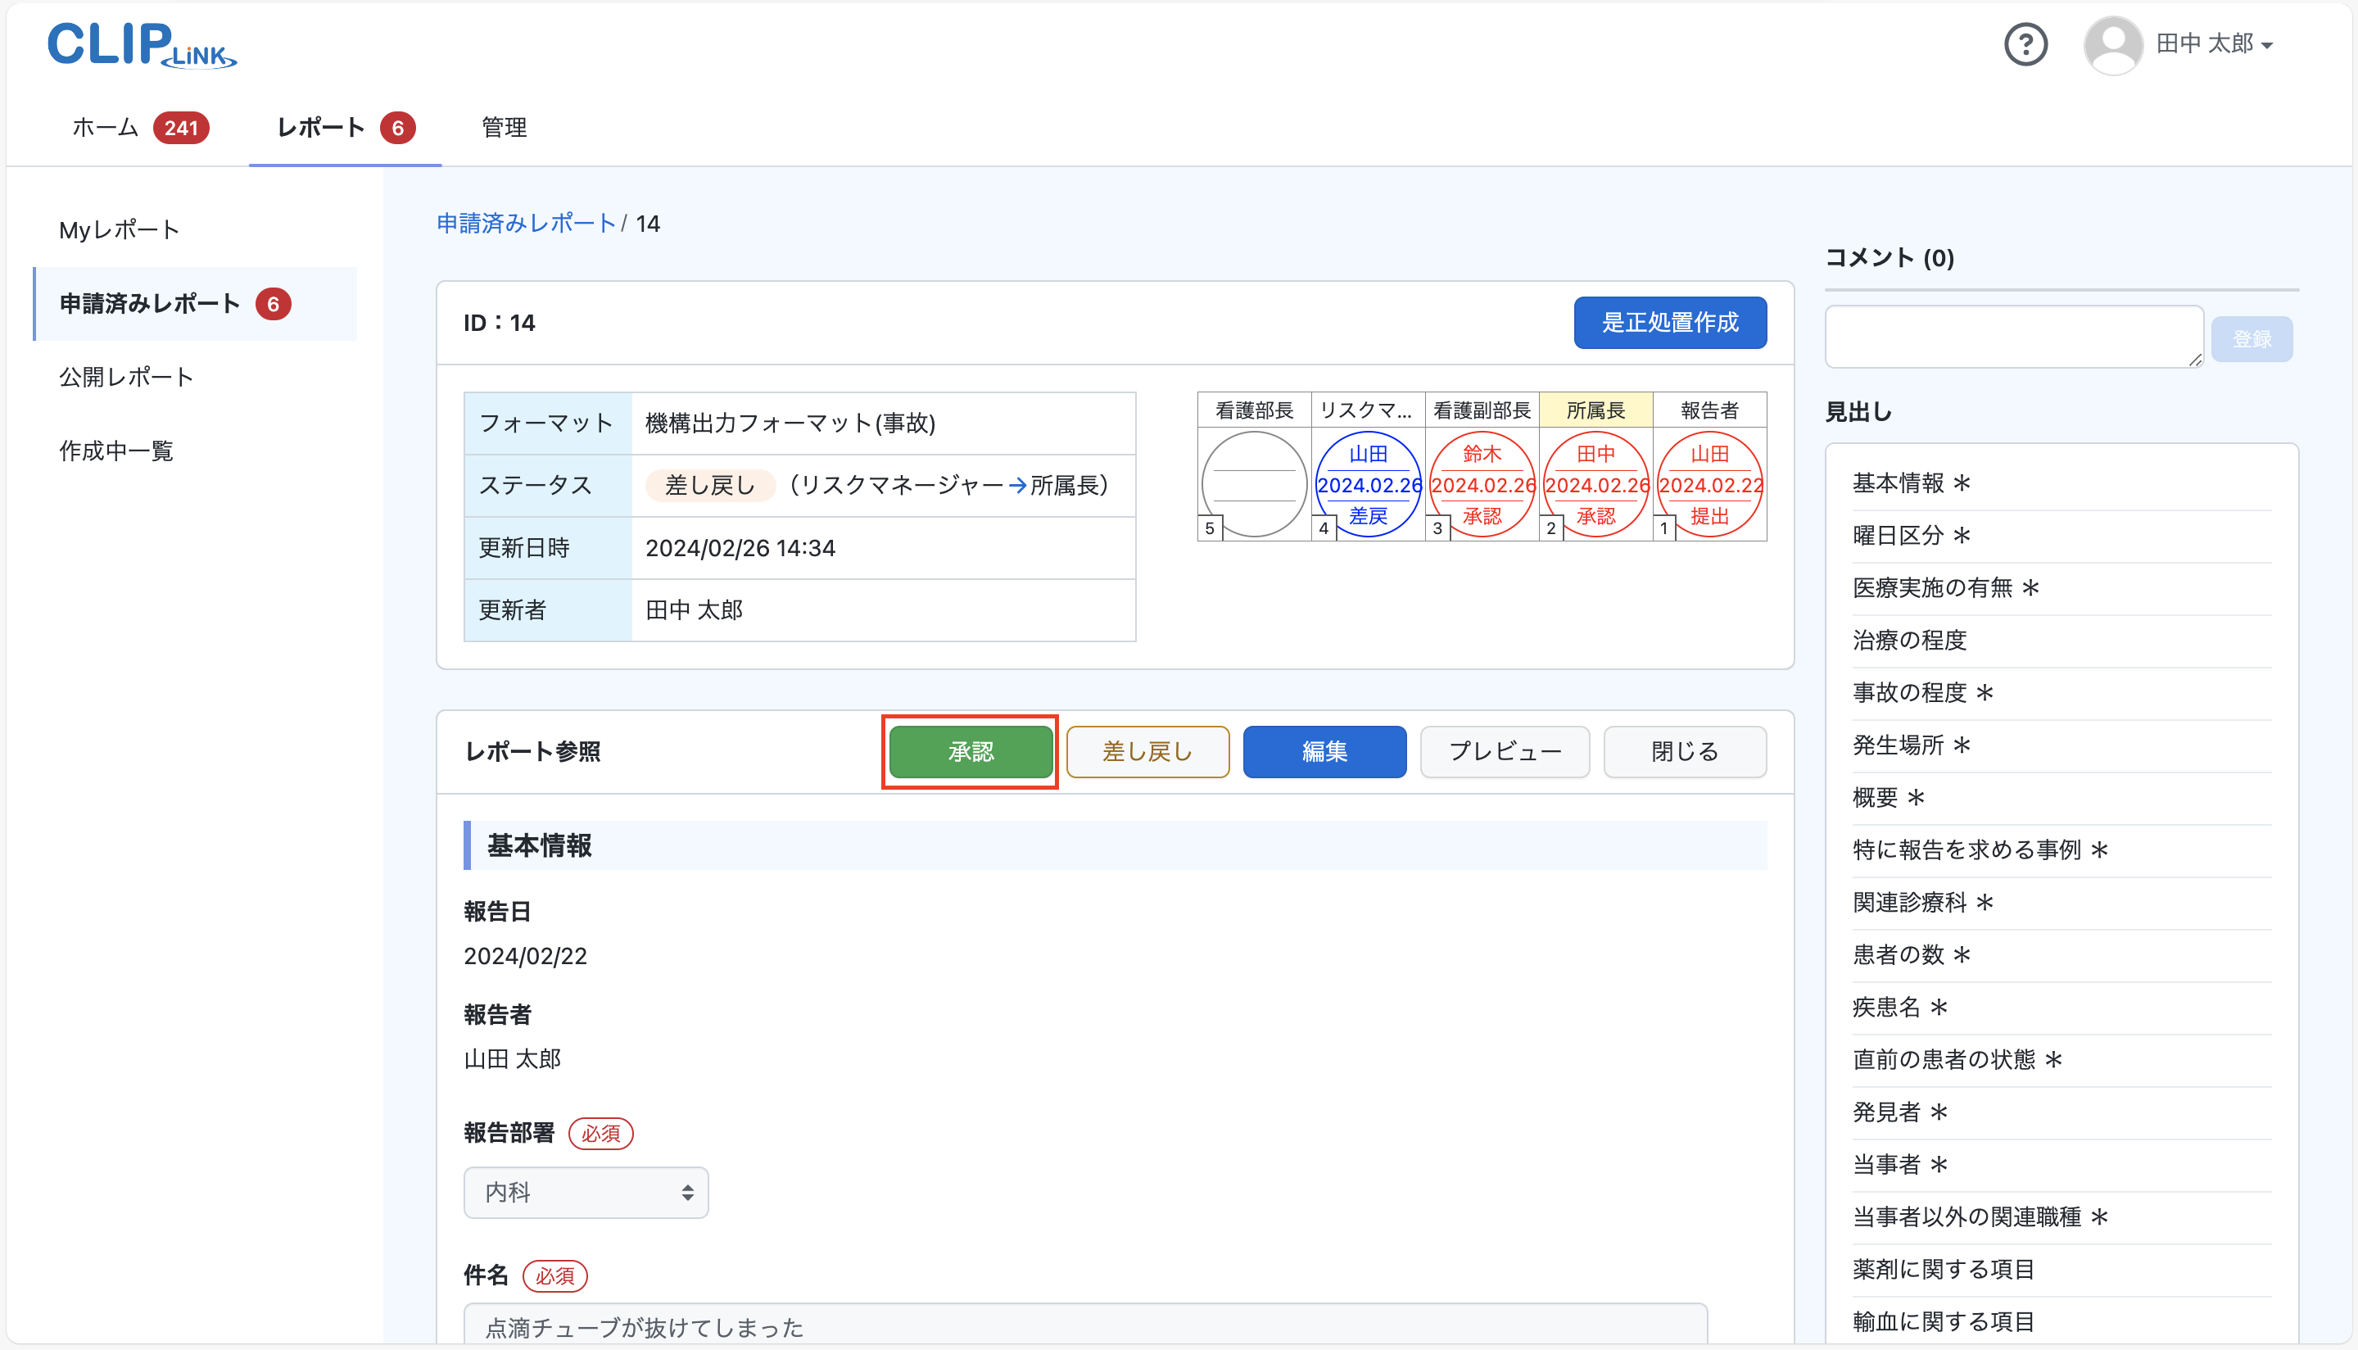Open the report プレビュー
Image resolution: width=2358 pixels, height=1350 pixels.
(1504, 751)
